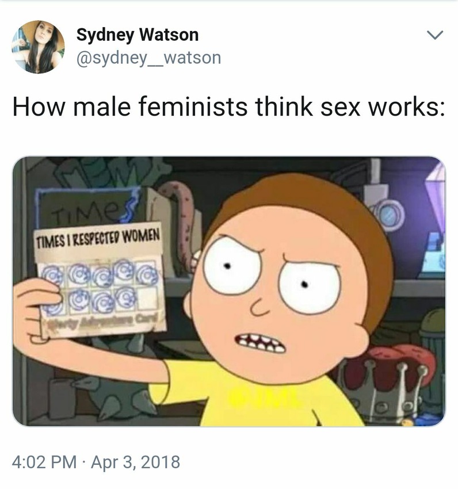Click the Sydney Watson display name
458x489 pixels.
click(138, 35)
